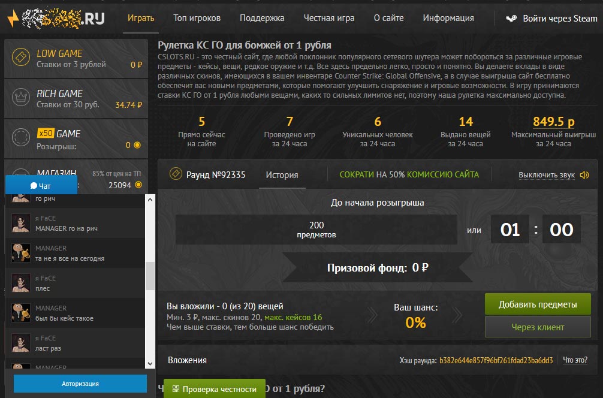Click the chat message 'ласт раз'
This screenshot has height=398, width=603.
click(x=48, y=348)
